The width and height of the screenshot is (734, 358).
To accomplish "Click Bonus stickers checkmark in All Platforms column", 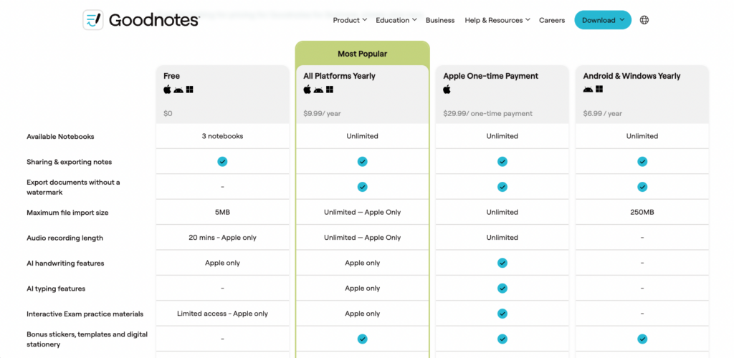I will [362, 339].
